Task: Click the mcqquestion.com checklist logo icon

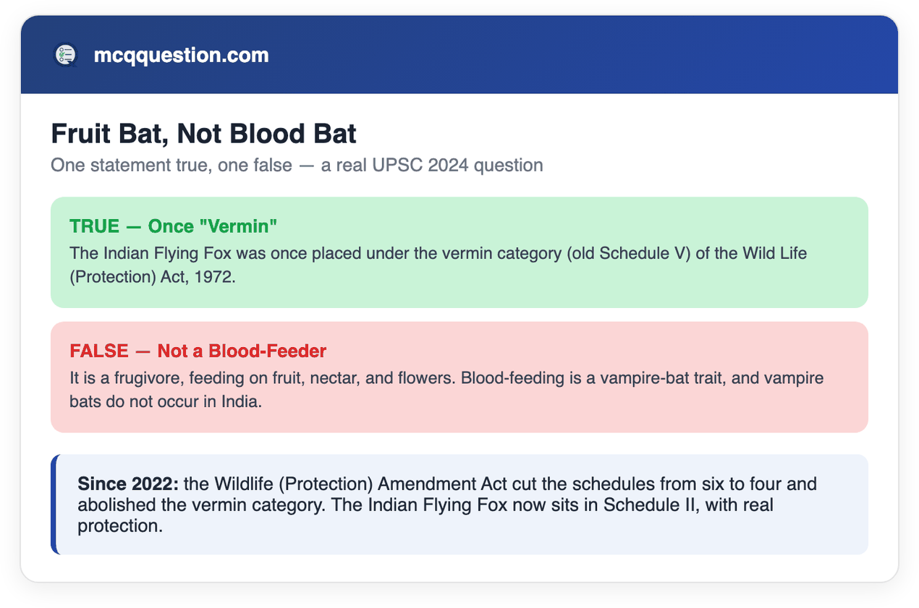Action: pos(65,55)
